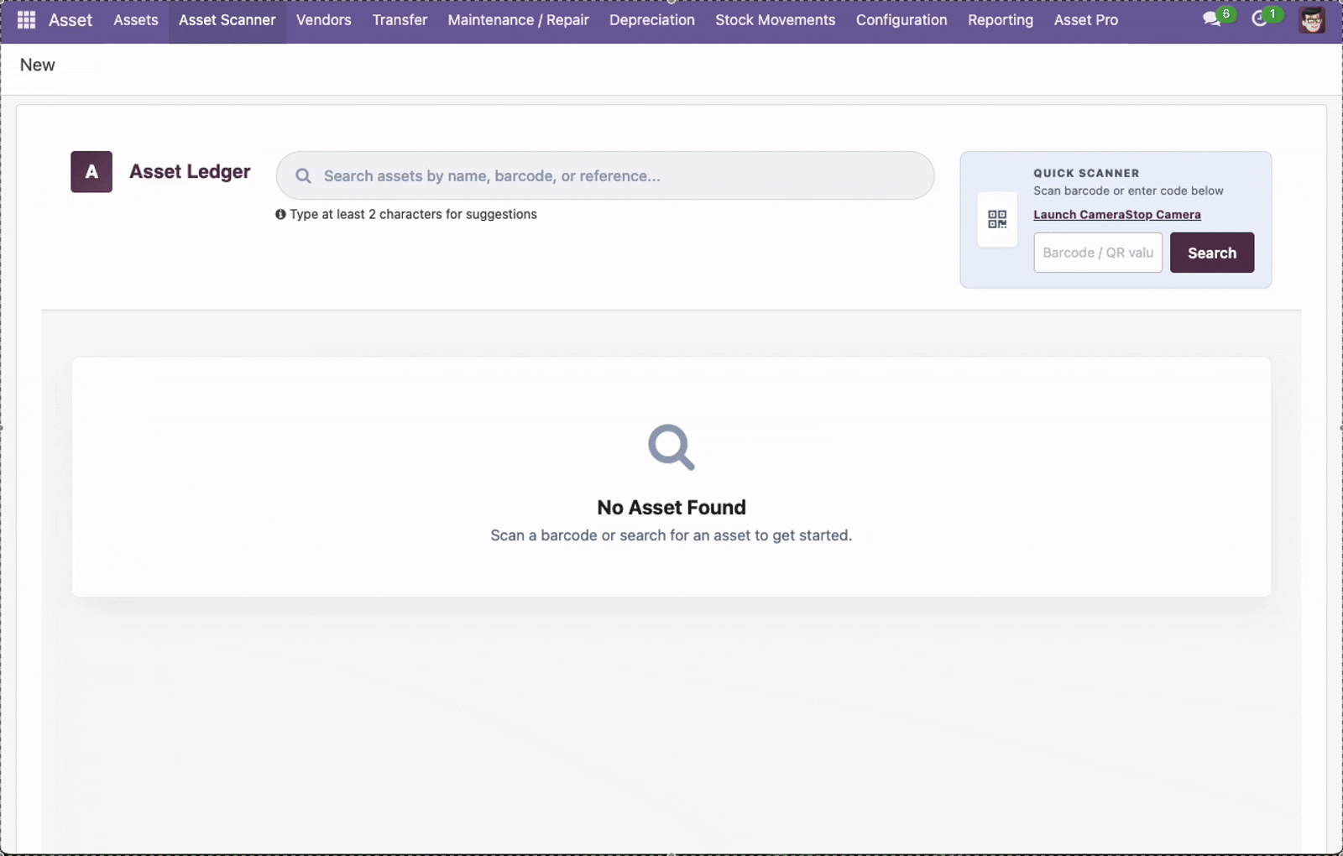Click 'Type at least 2 characters' hint

click(413, 214)
